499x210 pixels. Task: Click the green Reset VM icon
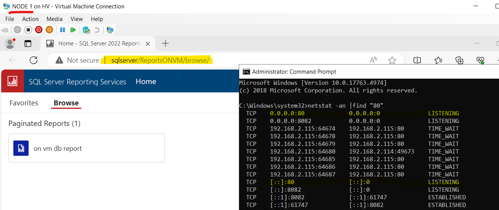(73, 29)
